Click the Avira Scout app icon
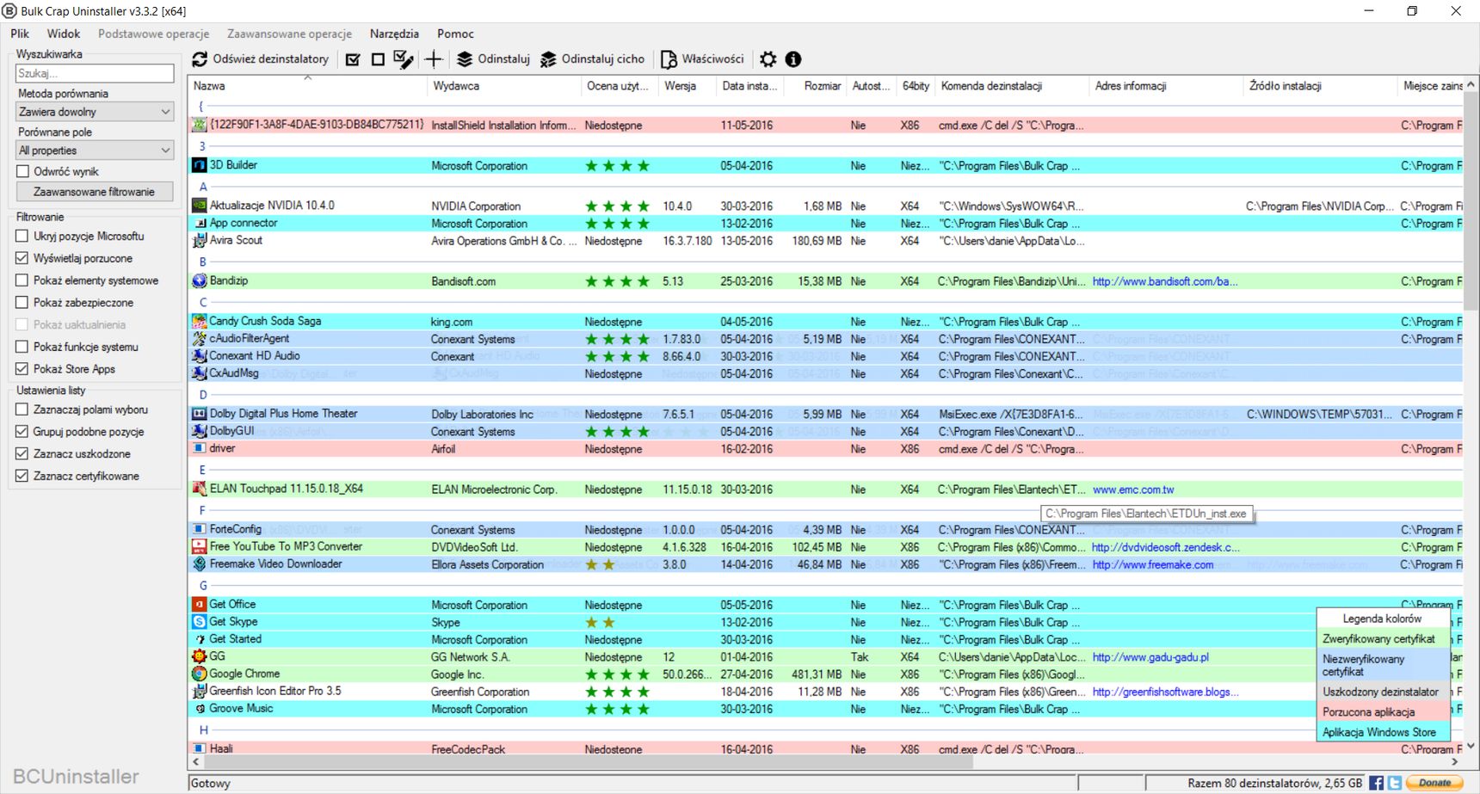 pos(200,240)
